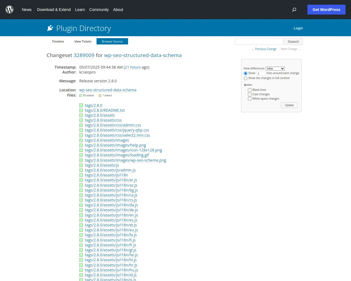The width and height of the screenshot is (351, 281).
Task: Click the Search button
Action: pos(293,41)
